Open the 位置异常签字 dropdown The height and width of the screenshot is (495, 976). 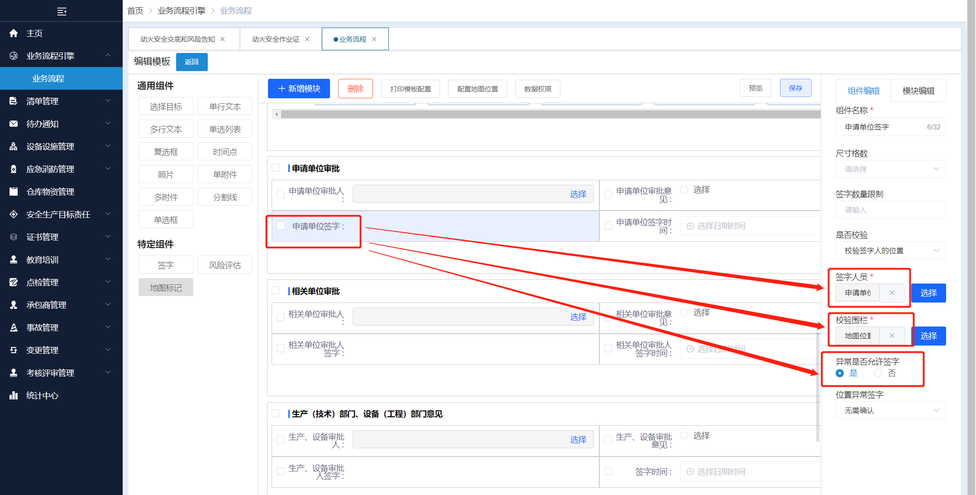(x=890, y=410)
